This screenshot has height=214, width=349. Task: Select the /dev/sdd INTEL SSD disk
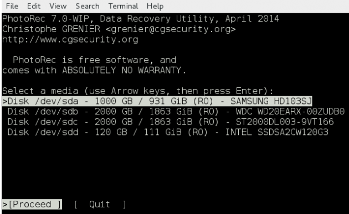[x=168, y=132]
